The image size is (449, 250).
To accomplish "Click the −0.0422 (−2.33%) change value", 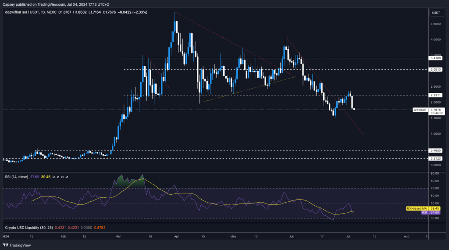I will 132,12.
